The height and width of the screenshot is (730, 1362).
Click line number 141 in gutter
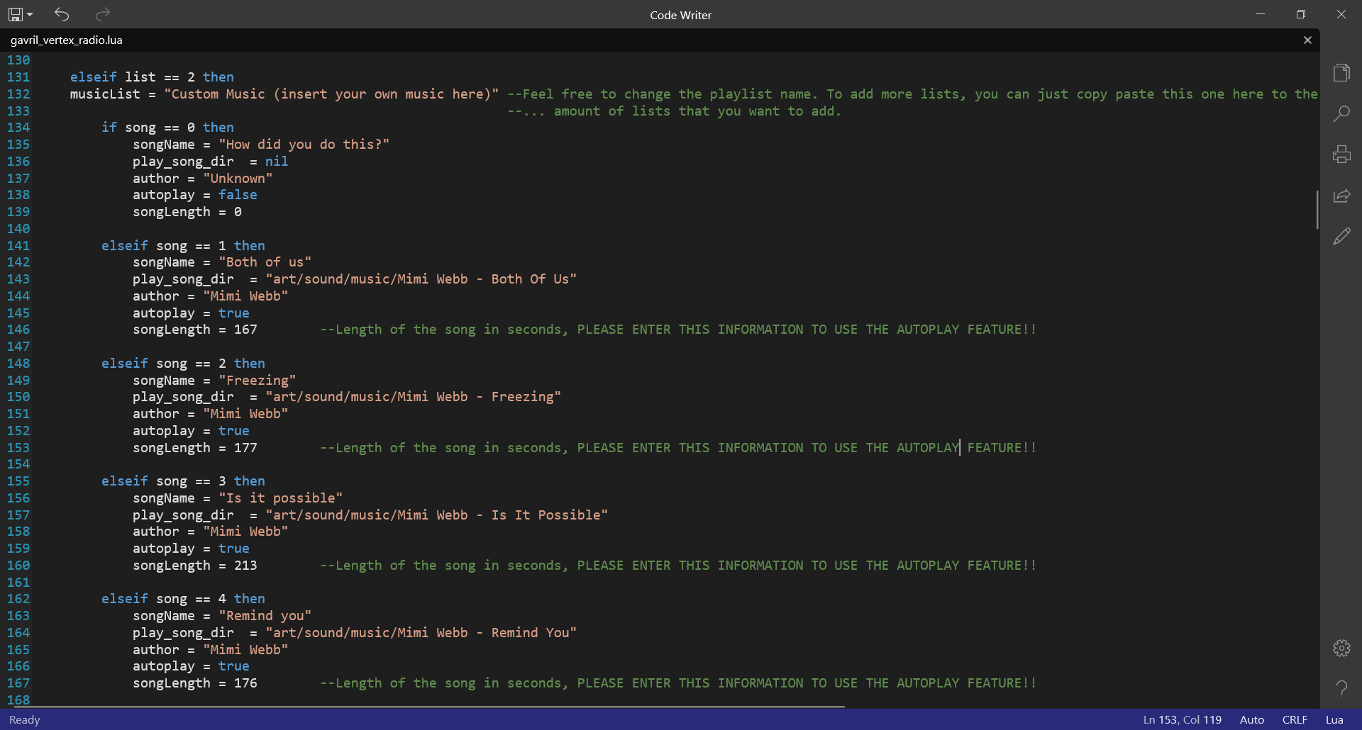pyautogui.click(x=18, y=246)
